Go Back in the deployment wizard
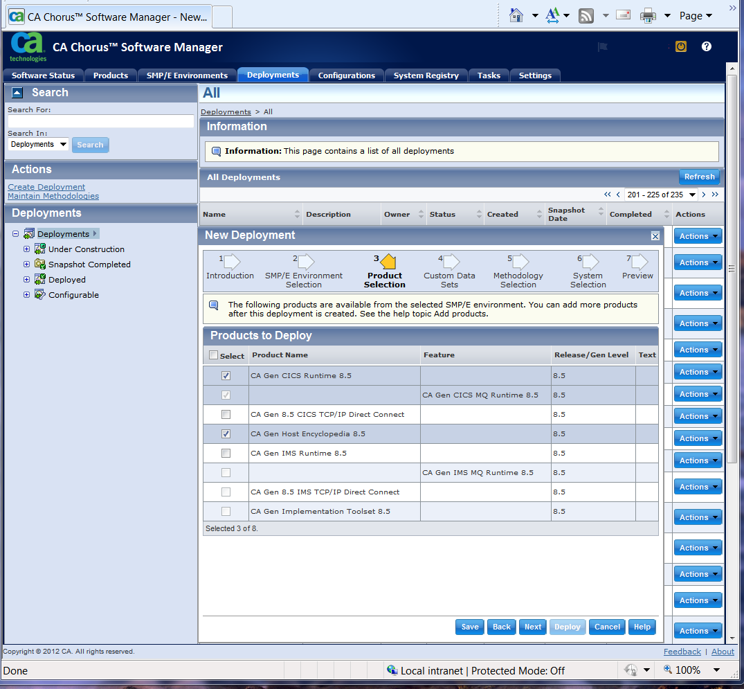 [x=502, y=627]
